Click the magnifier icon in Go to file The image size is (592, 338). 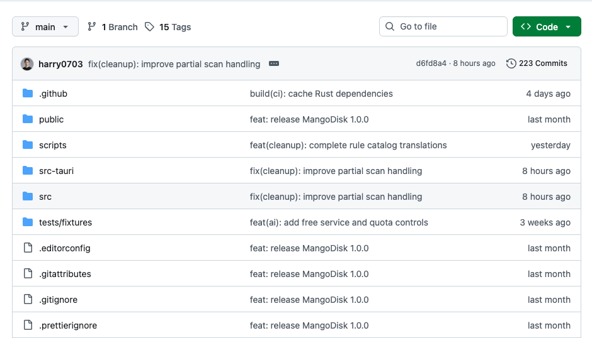(x=390, y=26)
